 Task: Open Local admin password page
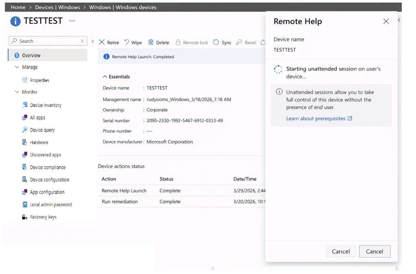pos(50,205)
